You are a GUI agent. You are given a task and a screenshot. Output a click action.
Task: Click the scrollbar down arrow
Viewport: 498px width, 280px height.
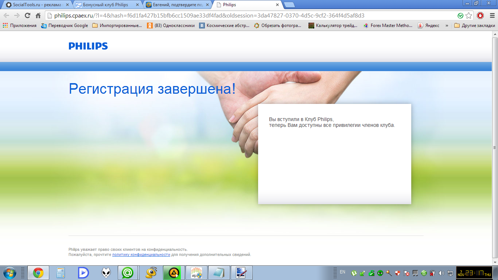(x=495, y=262)
